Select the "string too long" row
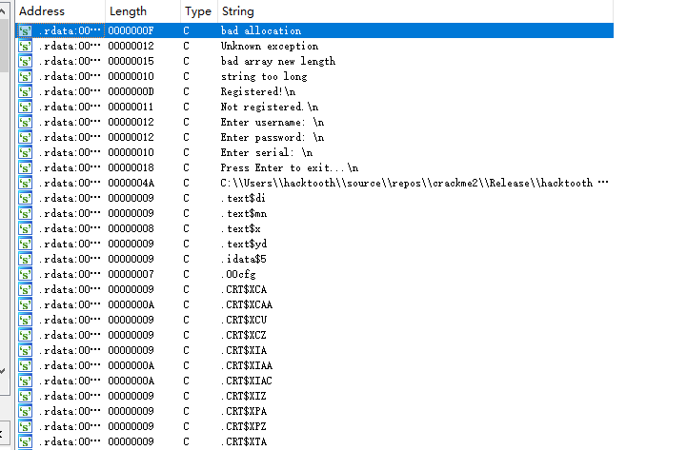The height and width of the screenshot is (450, 687). [x=264, y=77]
